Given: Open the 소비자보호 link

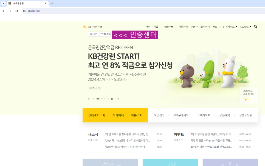Looking at the screenshot, I should coord(204,115).
